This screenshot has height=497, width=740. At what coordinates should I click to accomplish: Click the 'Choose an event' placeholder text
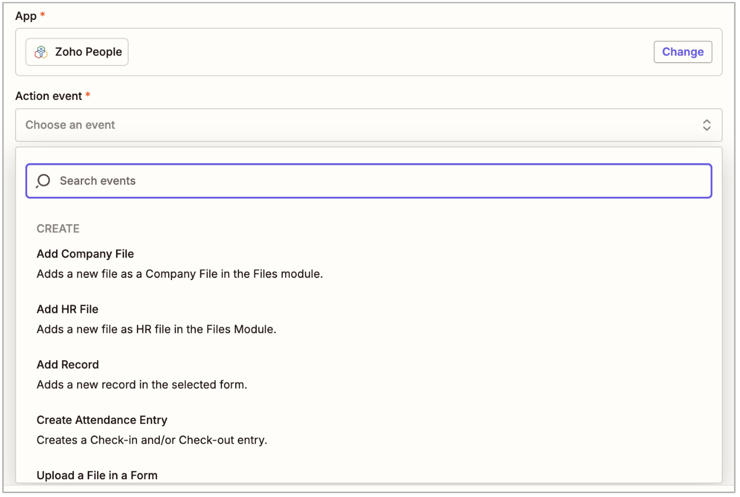click(70, 125)
